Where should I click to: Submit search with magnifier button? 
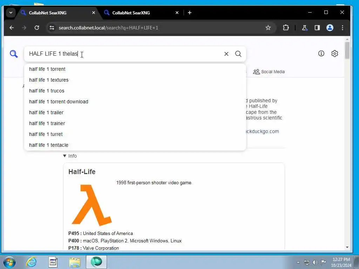point(238,54)
